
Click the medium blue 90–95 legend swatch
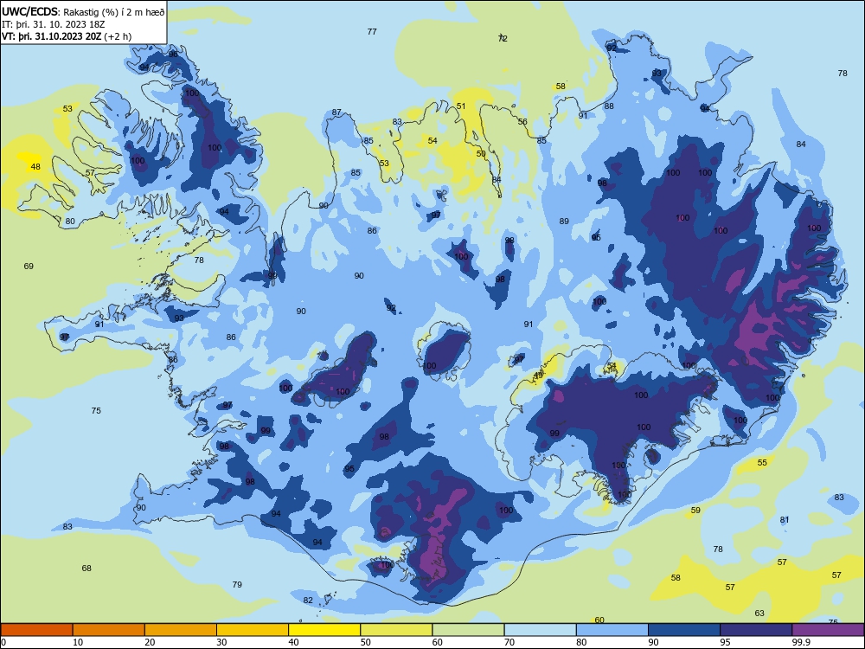pos(684,630)
